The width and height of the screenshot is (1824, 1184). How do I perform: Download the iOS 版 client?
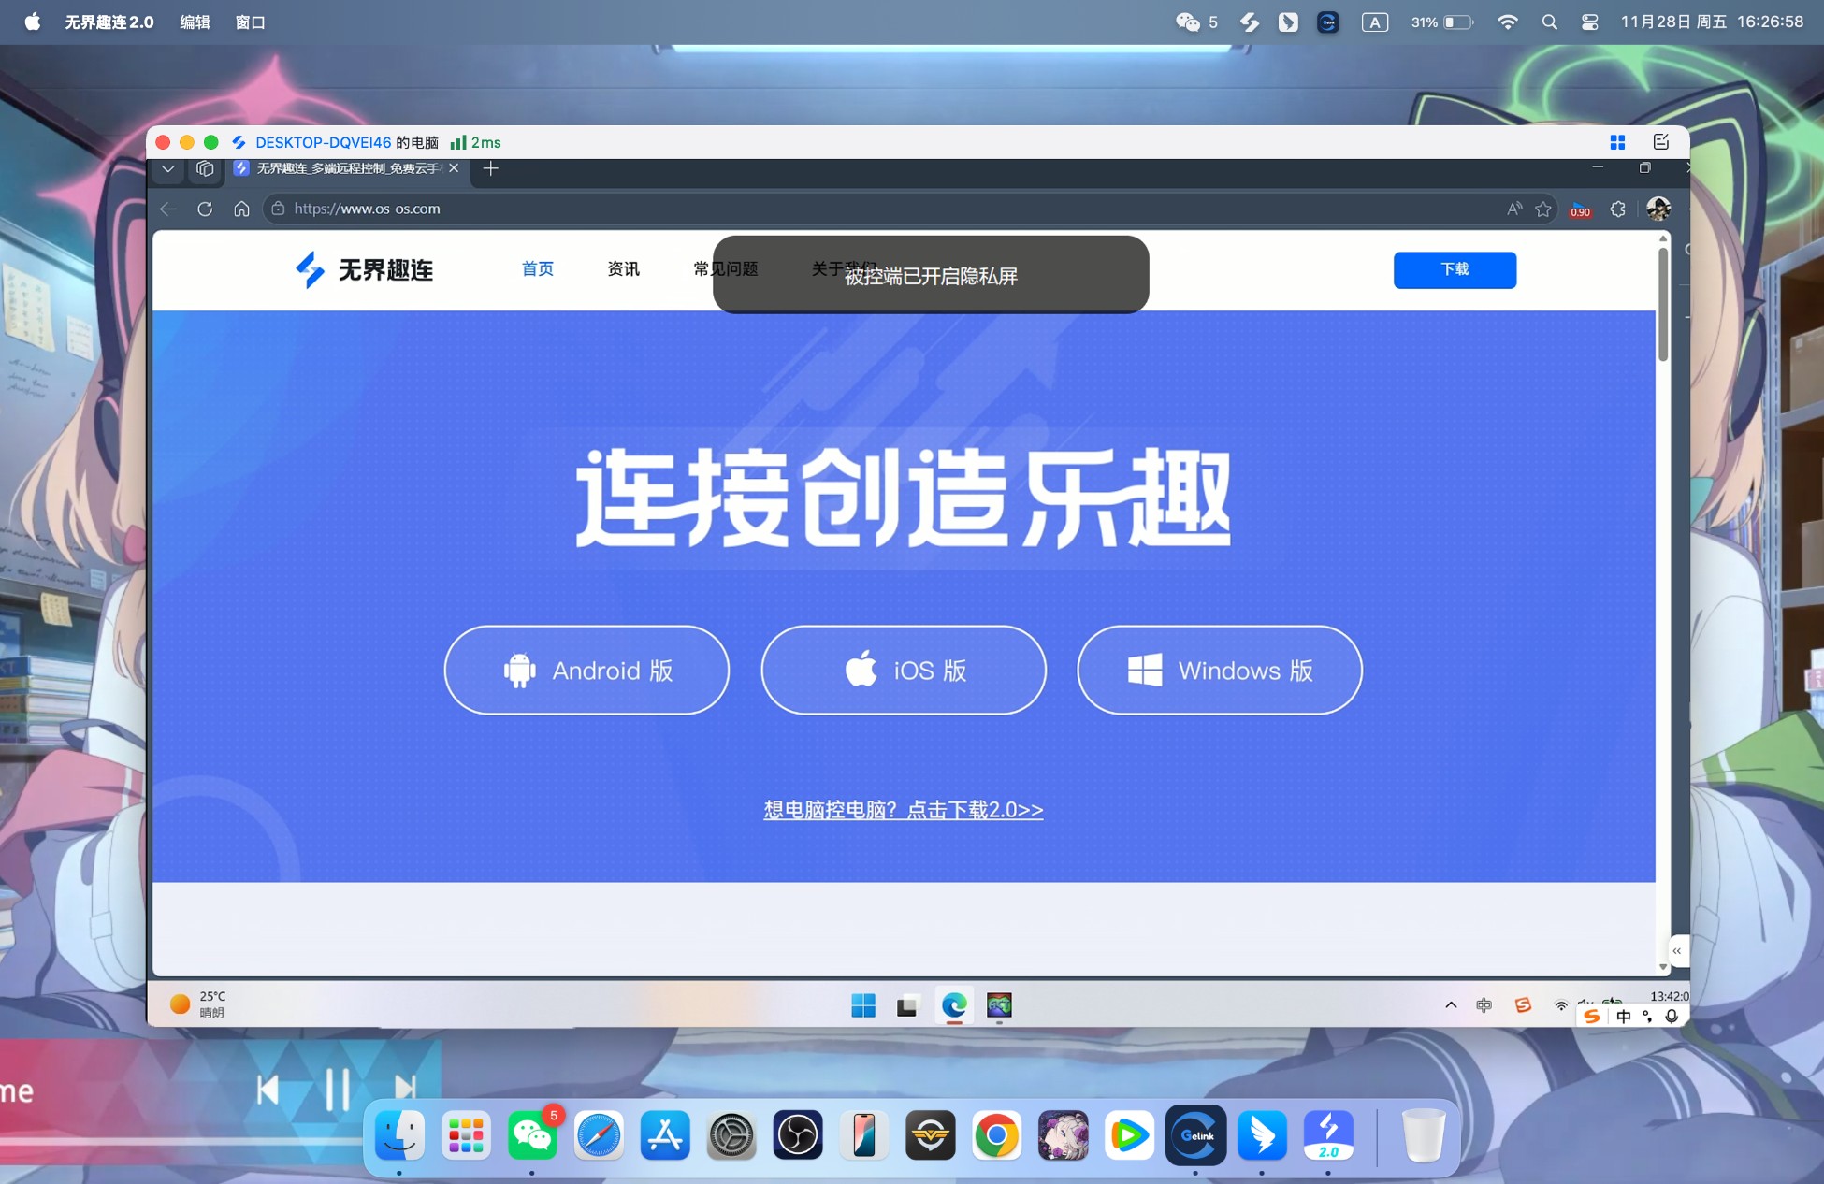click(904, 670)
